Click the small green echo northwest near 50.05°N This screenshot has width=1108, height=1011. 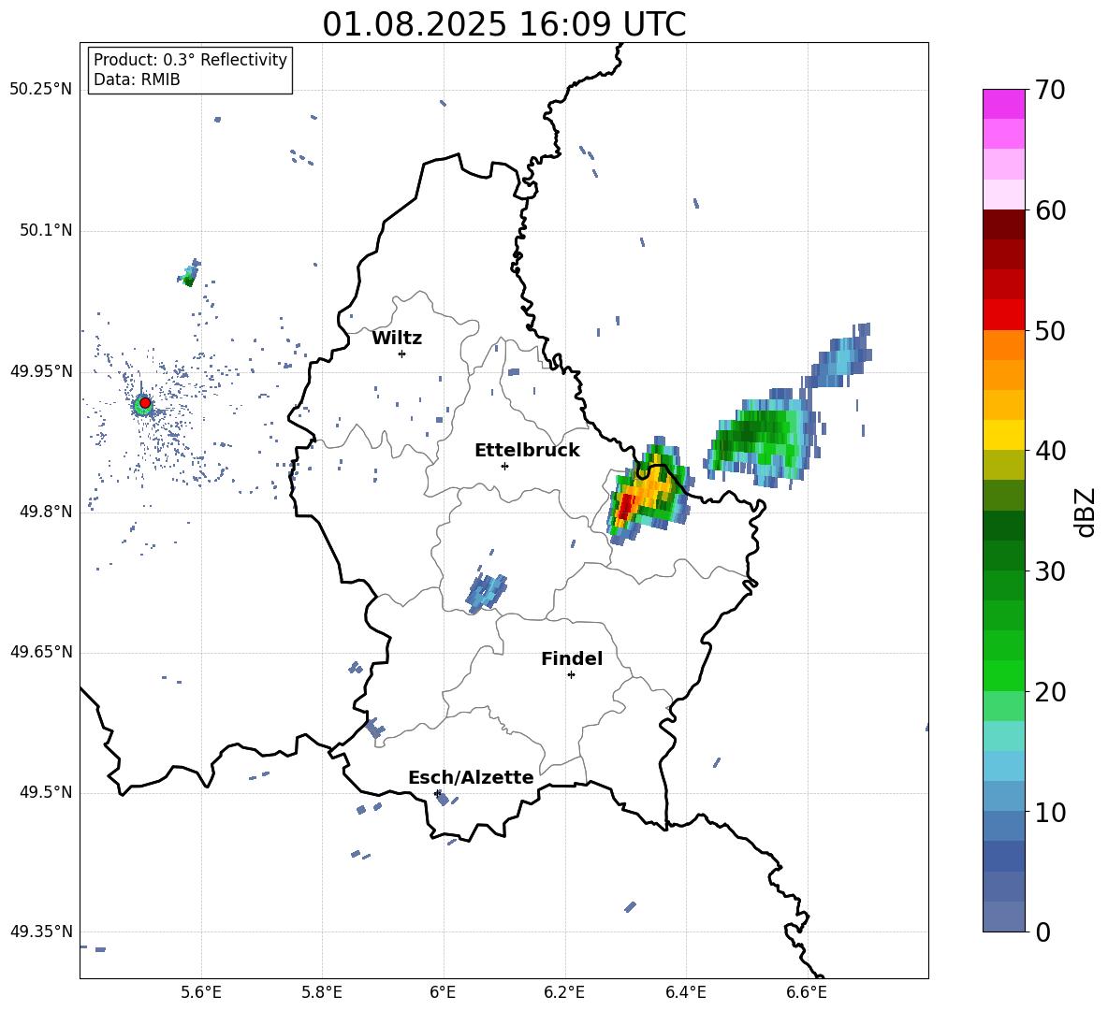point(189,274)
